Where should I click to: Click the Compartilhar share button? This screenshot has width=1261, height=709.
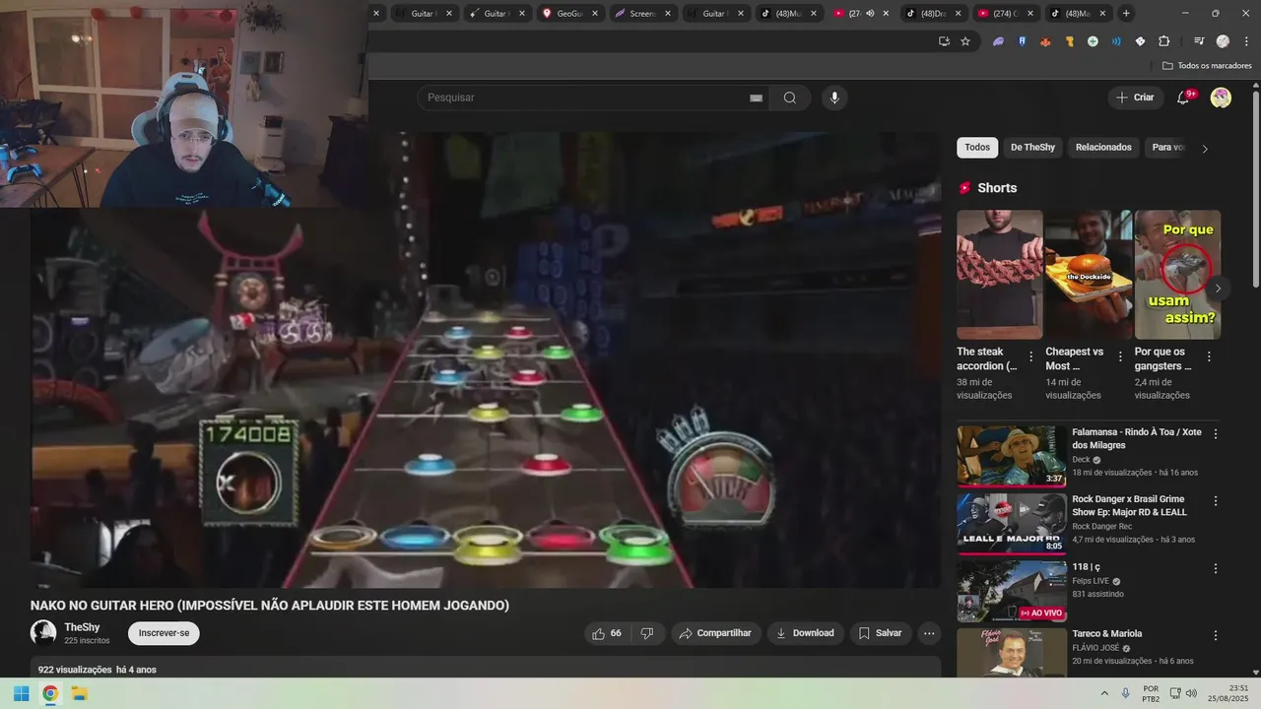pos(715,633)
